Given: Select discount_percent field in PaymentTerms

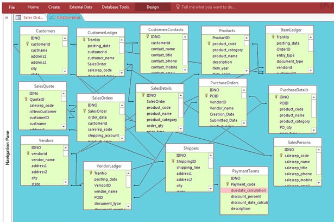Looking at the screenshot, I should [x=245, y=196].
